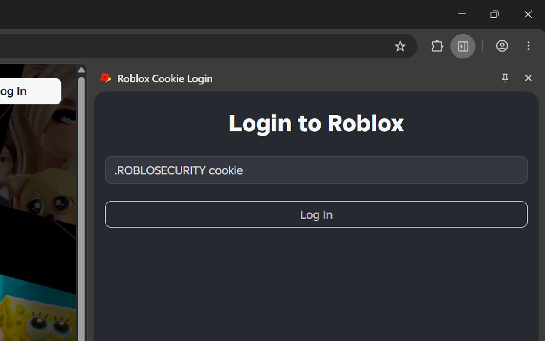Focus the .ROBLOSECURITY cookie input field
This screenshot has height=341, width=545.
[x=316, y=170]
